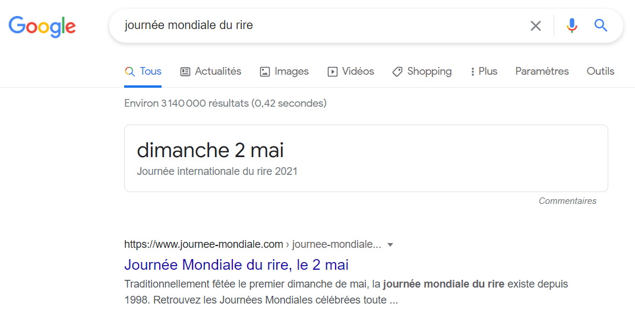Expand the arrow next to the journee-mondiale URL
Screen dimensions: 635x316
click(x=390, y=245)
